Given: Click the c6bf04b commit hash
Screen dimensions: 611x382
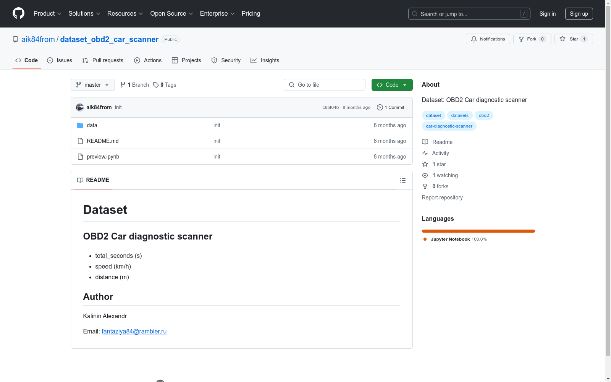Looking at the screenshot, I should 331,107.
